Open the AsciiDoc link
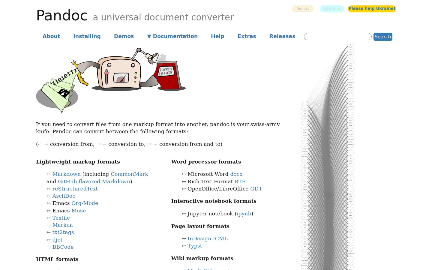The height and width of the screenshot is (270, 432). (x=64, y=196)
